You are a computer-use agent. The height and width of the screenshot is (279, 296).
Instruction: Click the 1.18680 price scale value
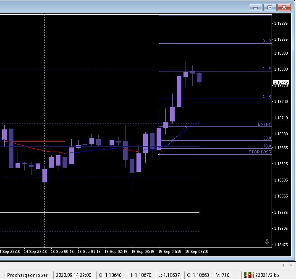coord(281,134)
